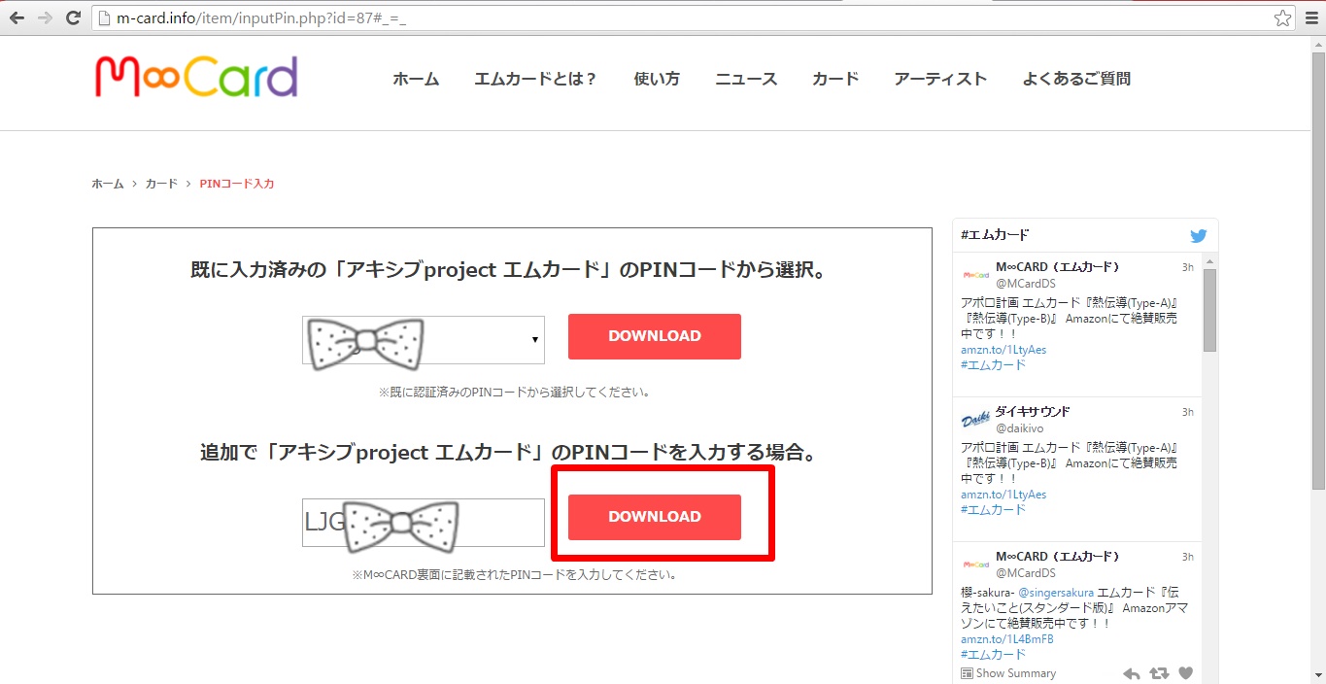Viewport: 1326px width, 684px height.
Task: Follow amzn.to/1LtyAes link in ダイキサウンド's tweet
Action: (1003, 495)
